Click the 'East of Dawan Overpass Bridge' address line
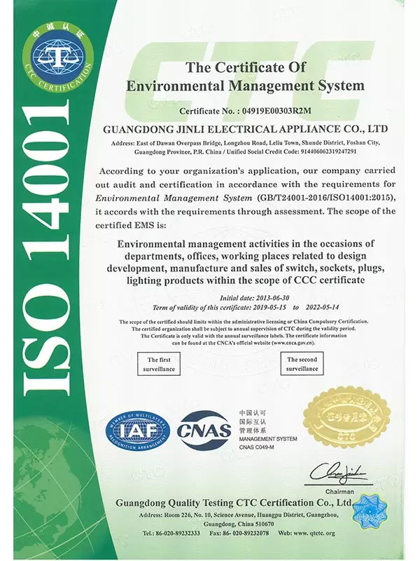Screen dimensions: 420x561 [245, 143]
